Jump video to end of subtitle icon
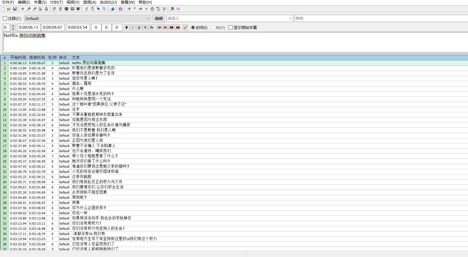Viewport: 468px width, 257px height. pyautogui.click(x=46, y=9)
